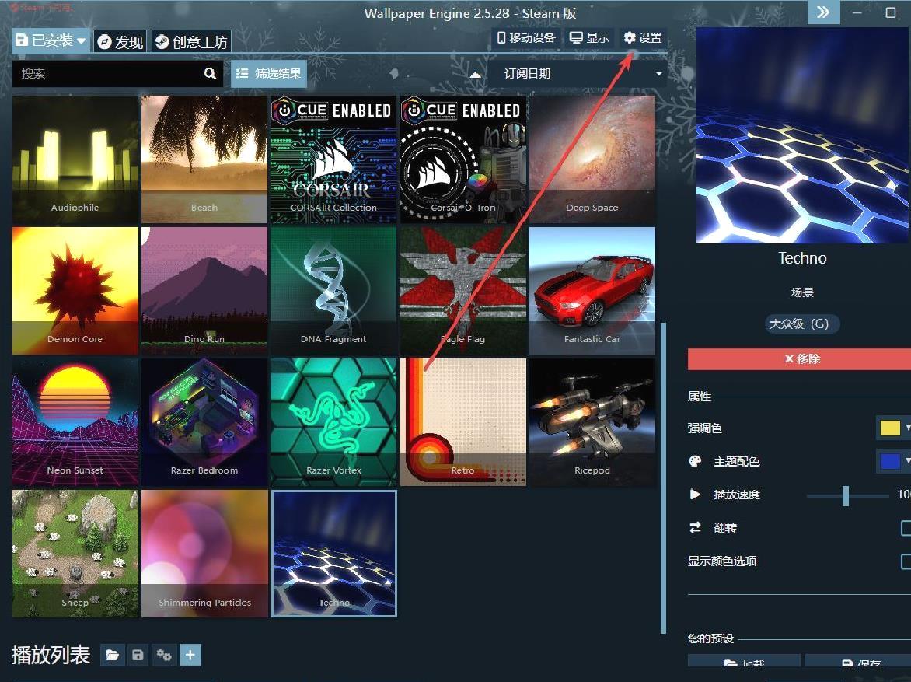
Task: Select the Demon Core wallpaper
Action: [75, 291]
